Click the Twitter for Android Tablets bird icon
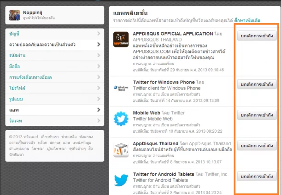Viewport: 281px width, 195px height. pos(121,180)
